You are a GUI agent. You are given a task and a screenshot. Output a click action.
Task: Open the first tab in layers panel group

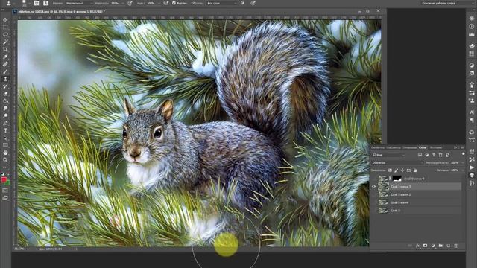(378, 147)
